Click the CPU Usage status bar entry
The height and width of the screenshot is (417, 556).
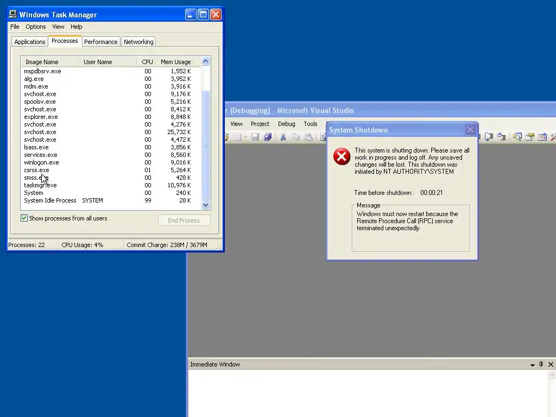point(91,245)
